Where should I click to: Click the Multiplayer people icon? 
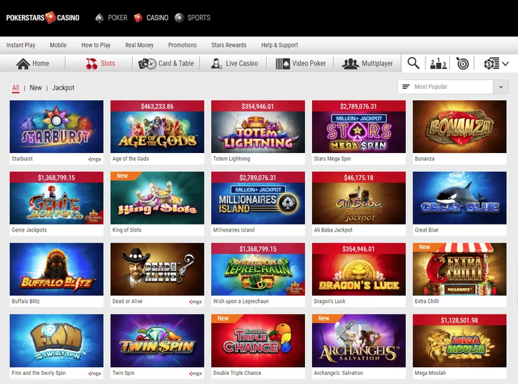click(x=350, y=64)
